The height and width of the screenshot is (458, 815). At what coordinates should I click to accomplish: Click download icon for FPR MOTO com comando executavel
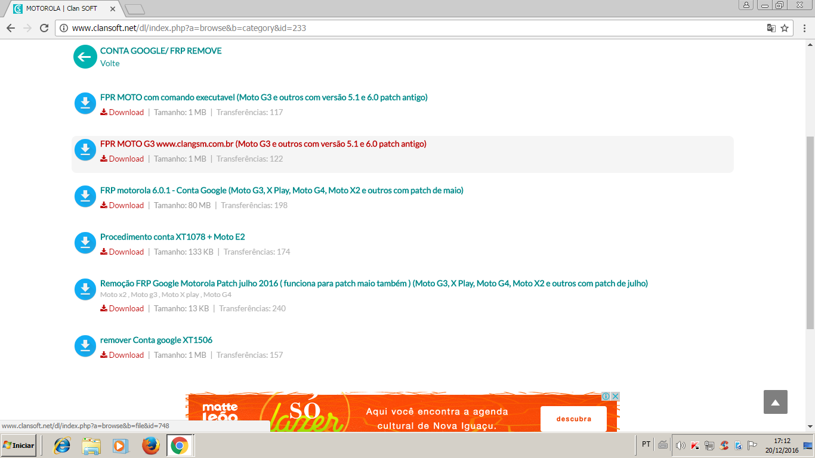coord(85,103)
